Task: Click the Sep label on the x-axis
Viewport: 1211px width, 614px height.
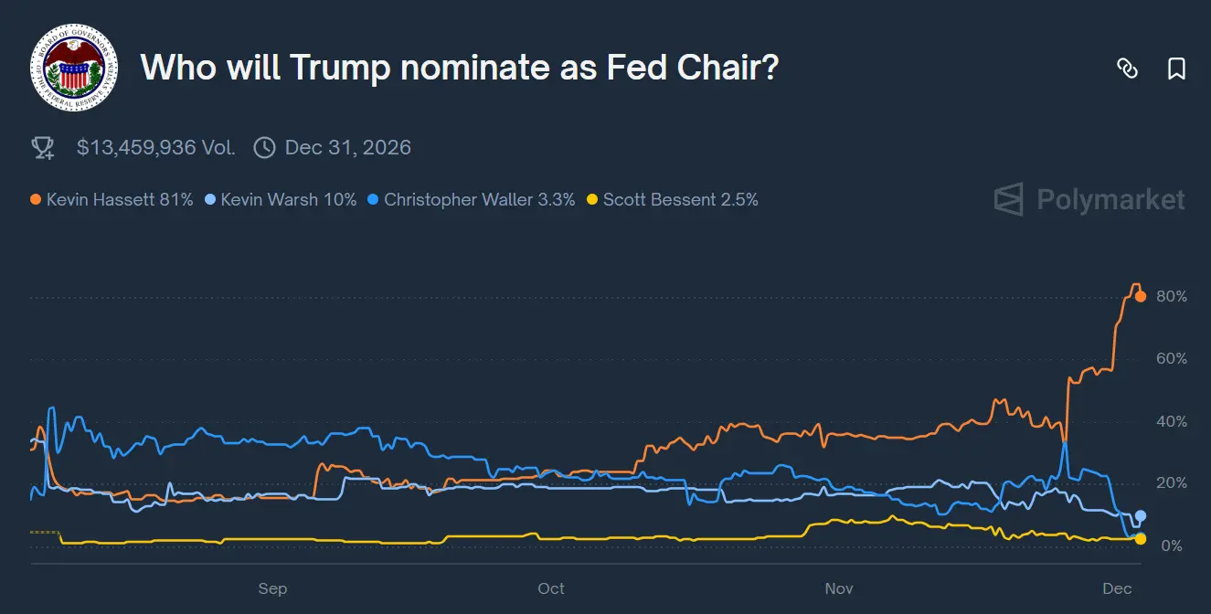Action: tap(272, 589)
